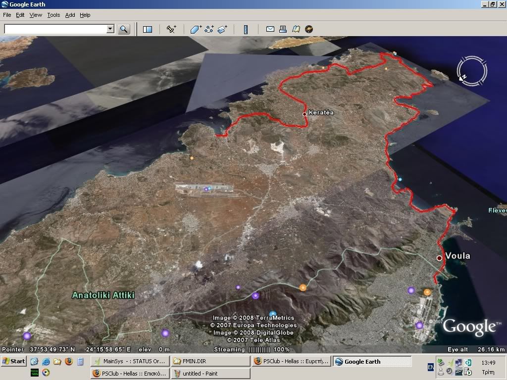Click Google Earth taskbar button
This screenshot has height=380, width=507.
pyautogui.click(x=372, y=361)
